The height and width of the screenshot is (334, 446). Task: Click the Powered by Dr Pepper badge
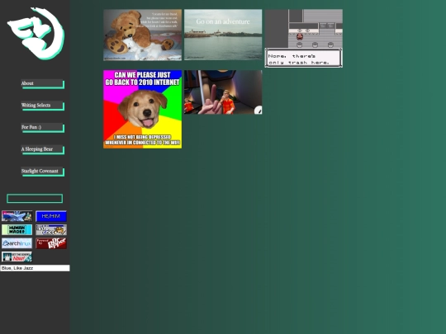click(51, 243)
